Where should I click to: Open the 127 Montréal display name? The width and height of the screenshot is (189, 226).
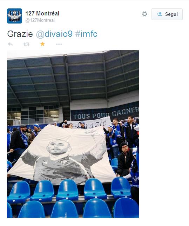(42, 14)
